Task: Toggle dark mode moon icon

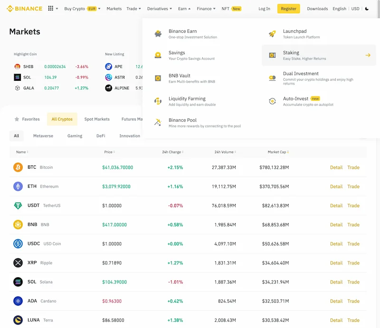Action: coord(367,9)
